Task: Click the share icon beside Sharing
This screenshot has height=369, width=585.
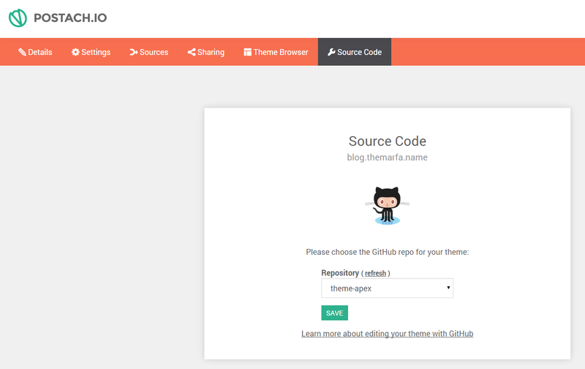Action: [x=192, y=52]
